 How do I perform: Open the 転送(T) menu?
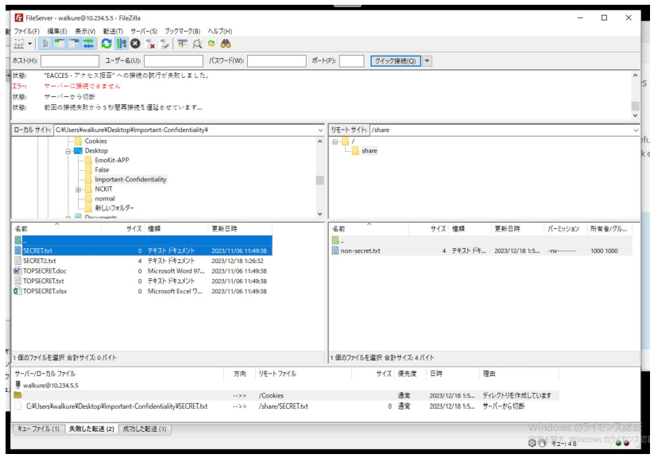tap(113, 31)
